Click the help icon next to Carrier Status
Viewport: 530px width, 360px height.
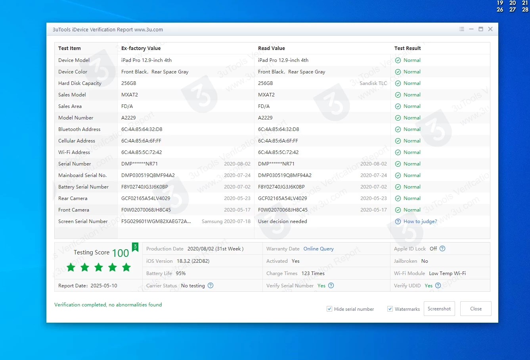210,286
